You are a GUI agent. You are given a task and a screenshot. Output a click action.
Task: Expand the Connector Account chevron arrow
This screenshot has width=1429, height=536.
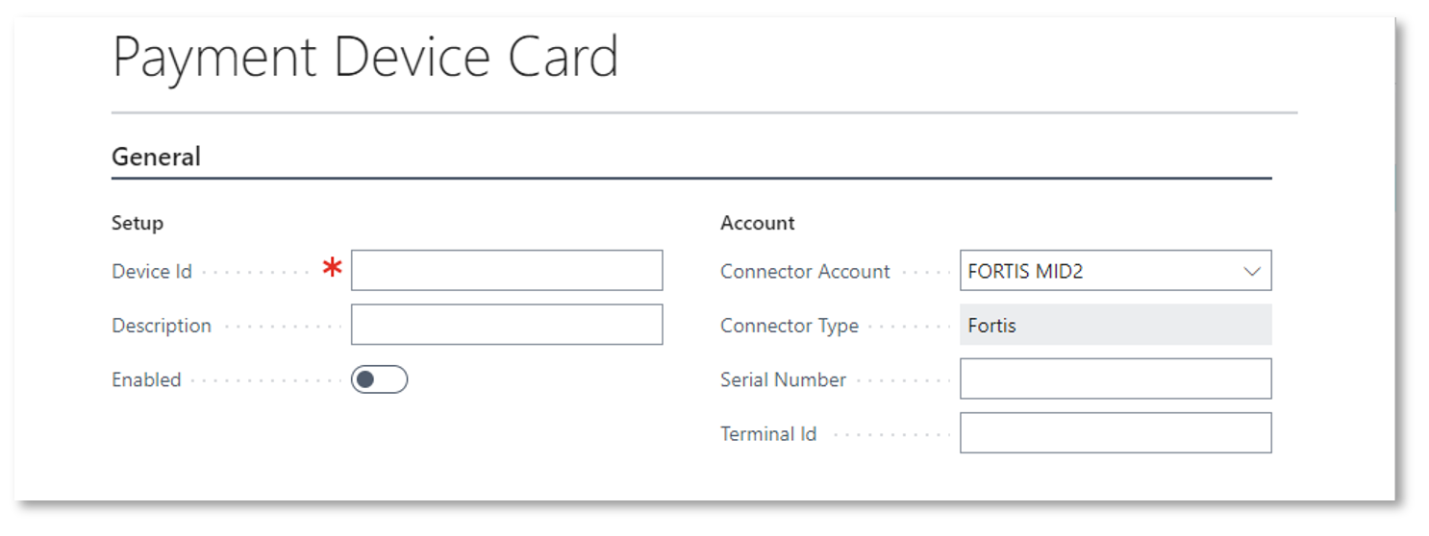tap(1252, 271)
